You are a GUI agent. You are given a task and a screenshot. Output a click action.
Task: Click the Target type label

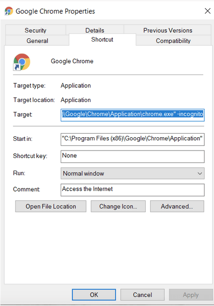click(29, 86)
